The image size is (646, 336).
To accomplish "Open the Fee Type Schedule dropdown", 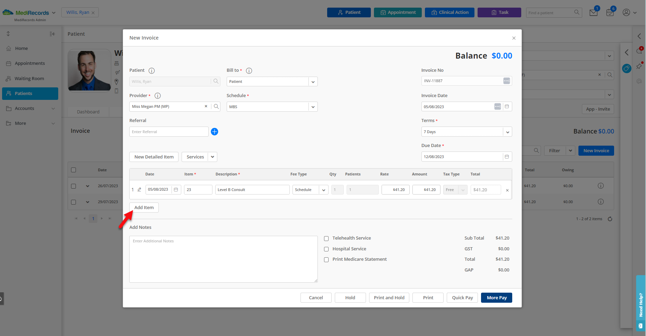I will click(324, 190).
